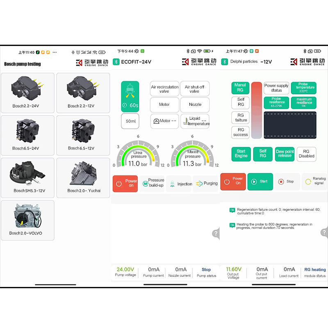This screenshot has width=328, height=328.
Task: Tap the Bluetooth icon beside Delphi particles
Action: tap(224, 62)
